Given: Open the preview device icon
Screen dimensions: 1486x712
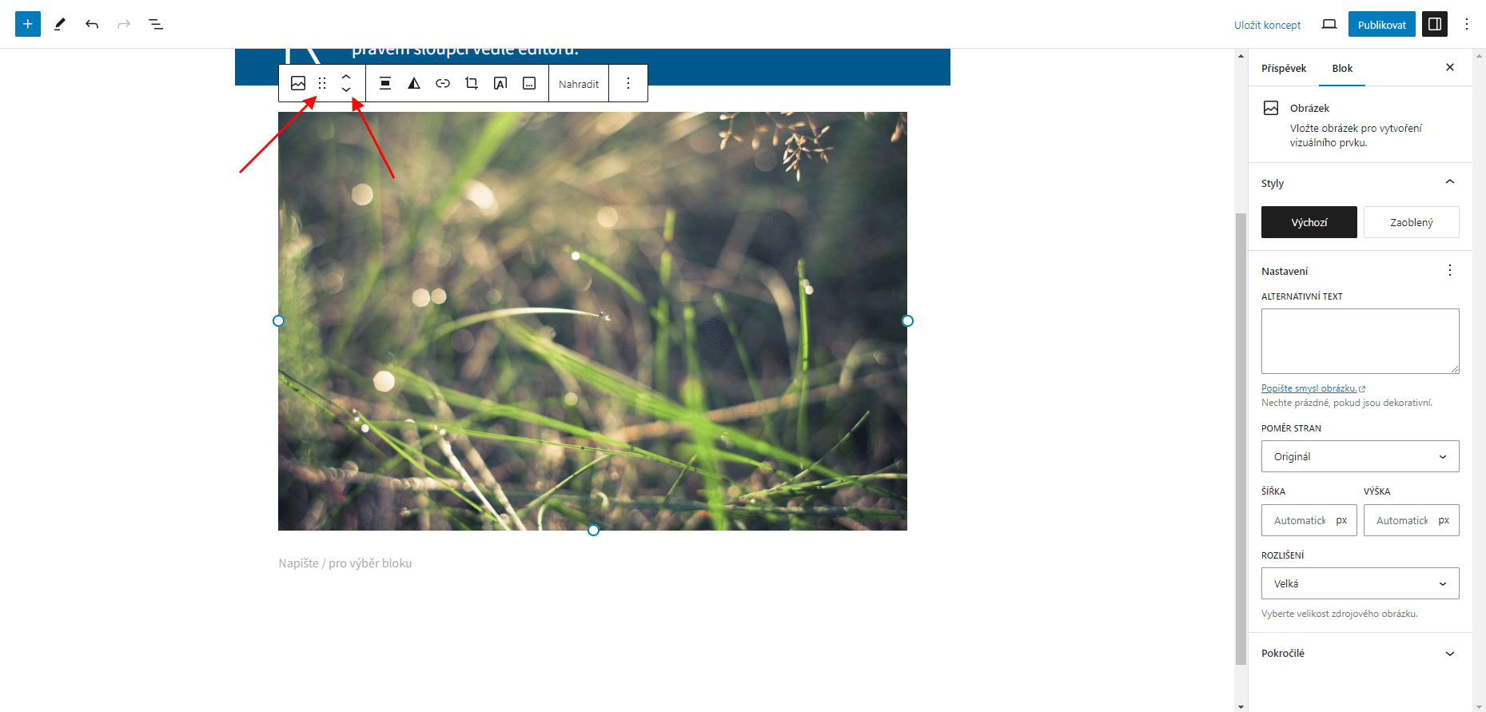Looking at the screenshot, I should [x=1329, y=24].
